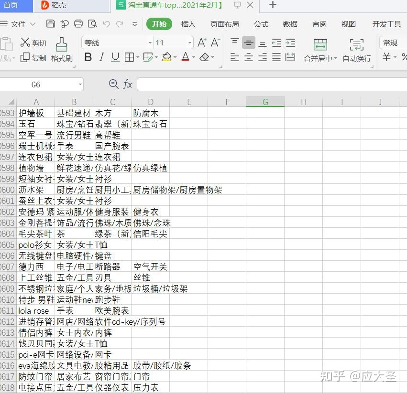This screenshot has height=393, width=407.
Task: Select cell containing lola rose
Action: click(35, 310)
